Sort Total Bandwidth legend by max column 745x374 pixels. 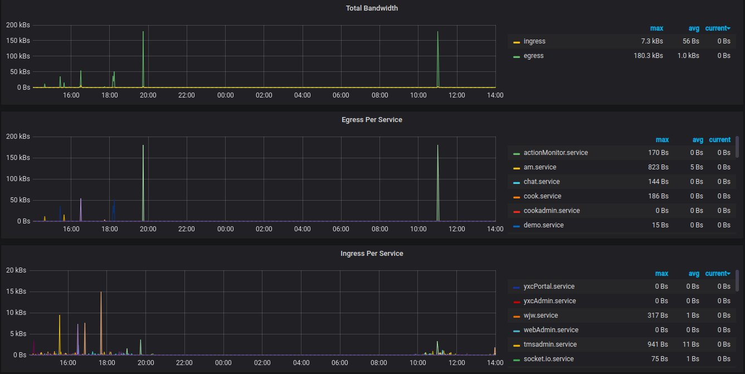(x=656, y=28)
